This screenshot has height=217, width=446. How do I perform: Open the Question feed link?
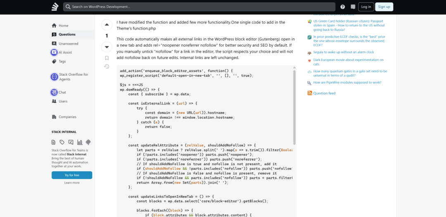tap(324, 93)
